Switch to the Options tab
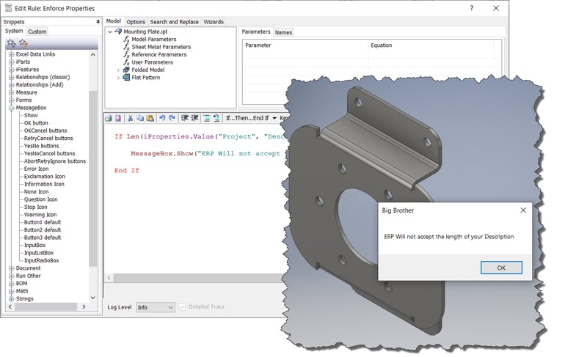565x357 pixels. (136, 22)
